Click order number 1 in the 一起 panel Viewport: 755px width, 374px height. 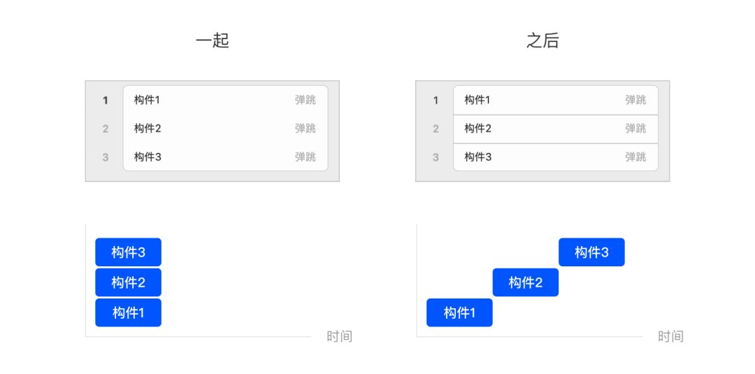coord(106,101)
